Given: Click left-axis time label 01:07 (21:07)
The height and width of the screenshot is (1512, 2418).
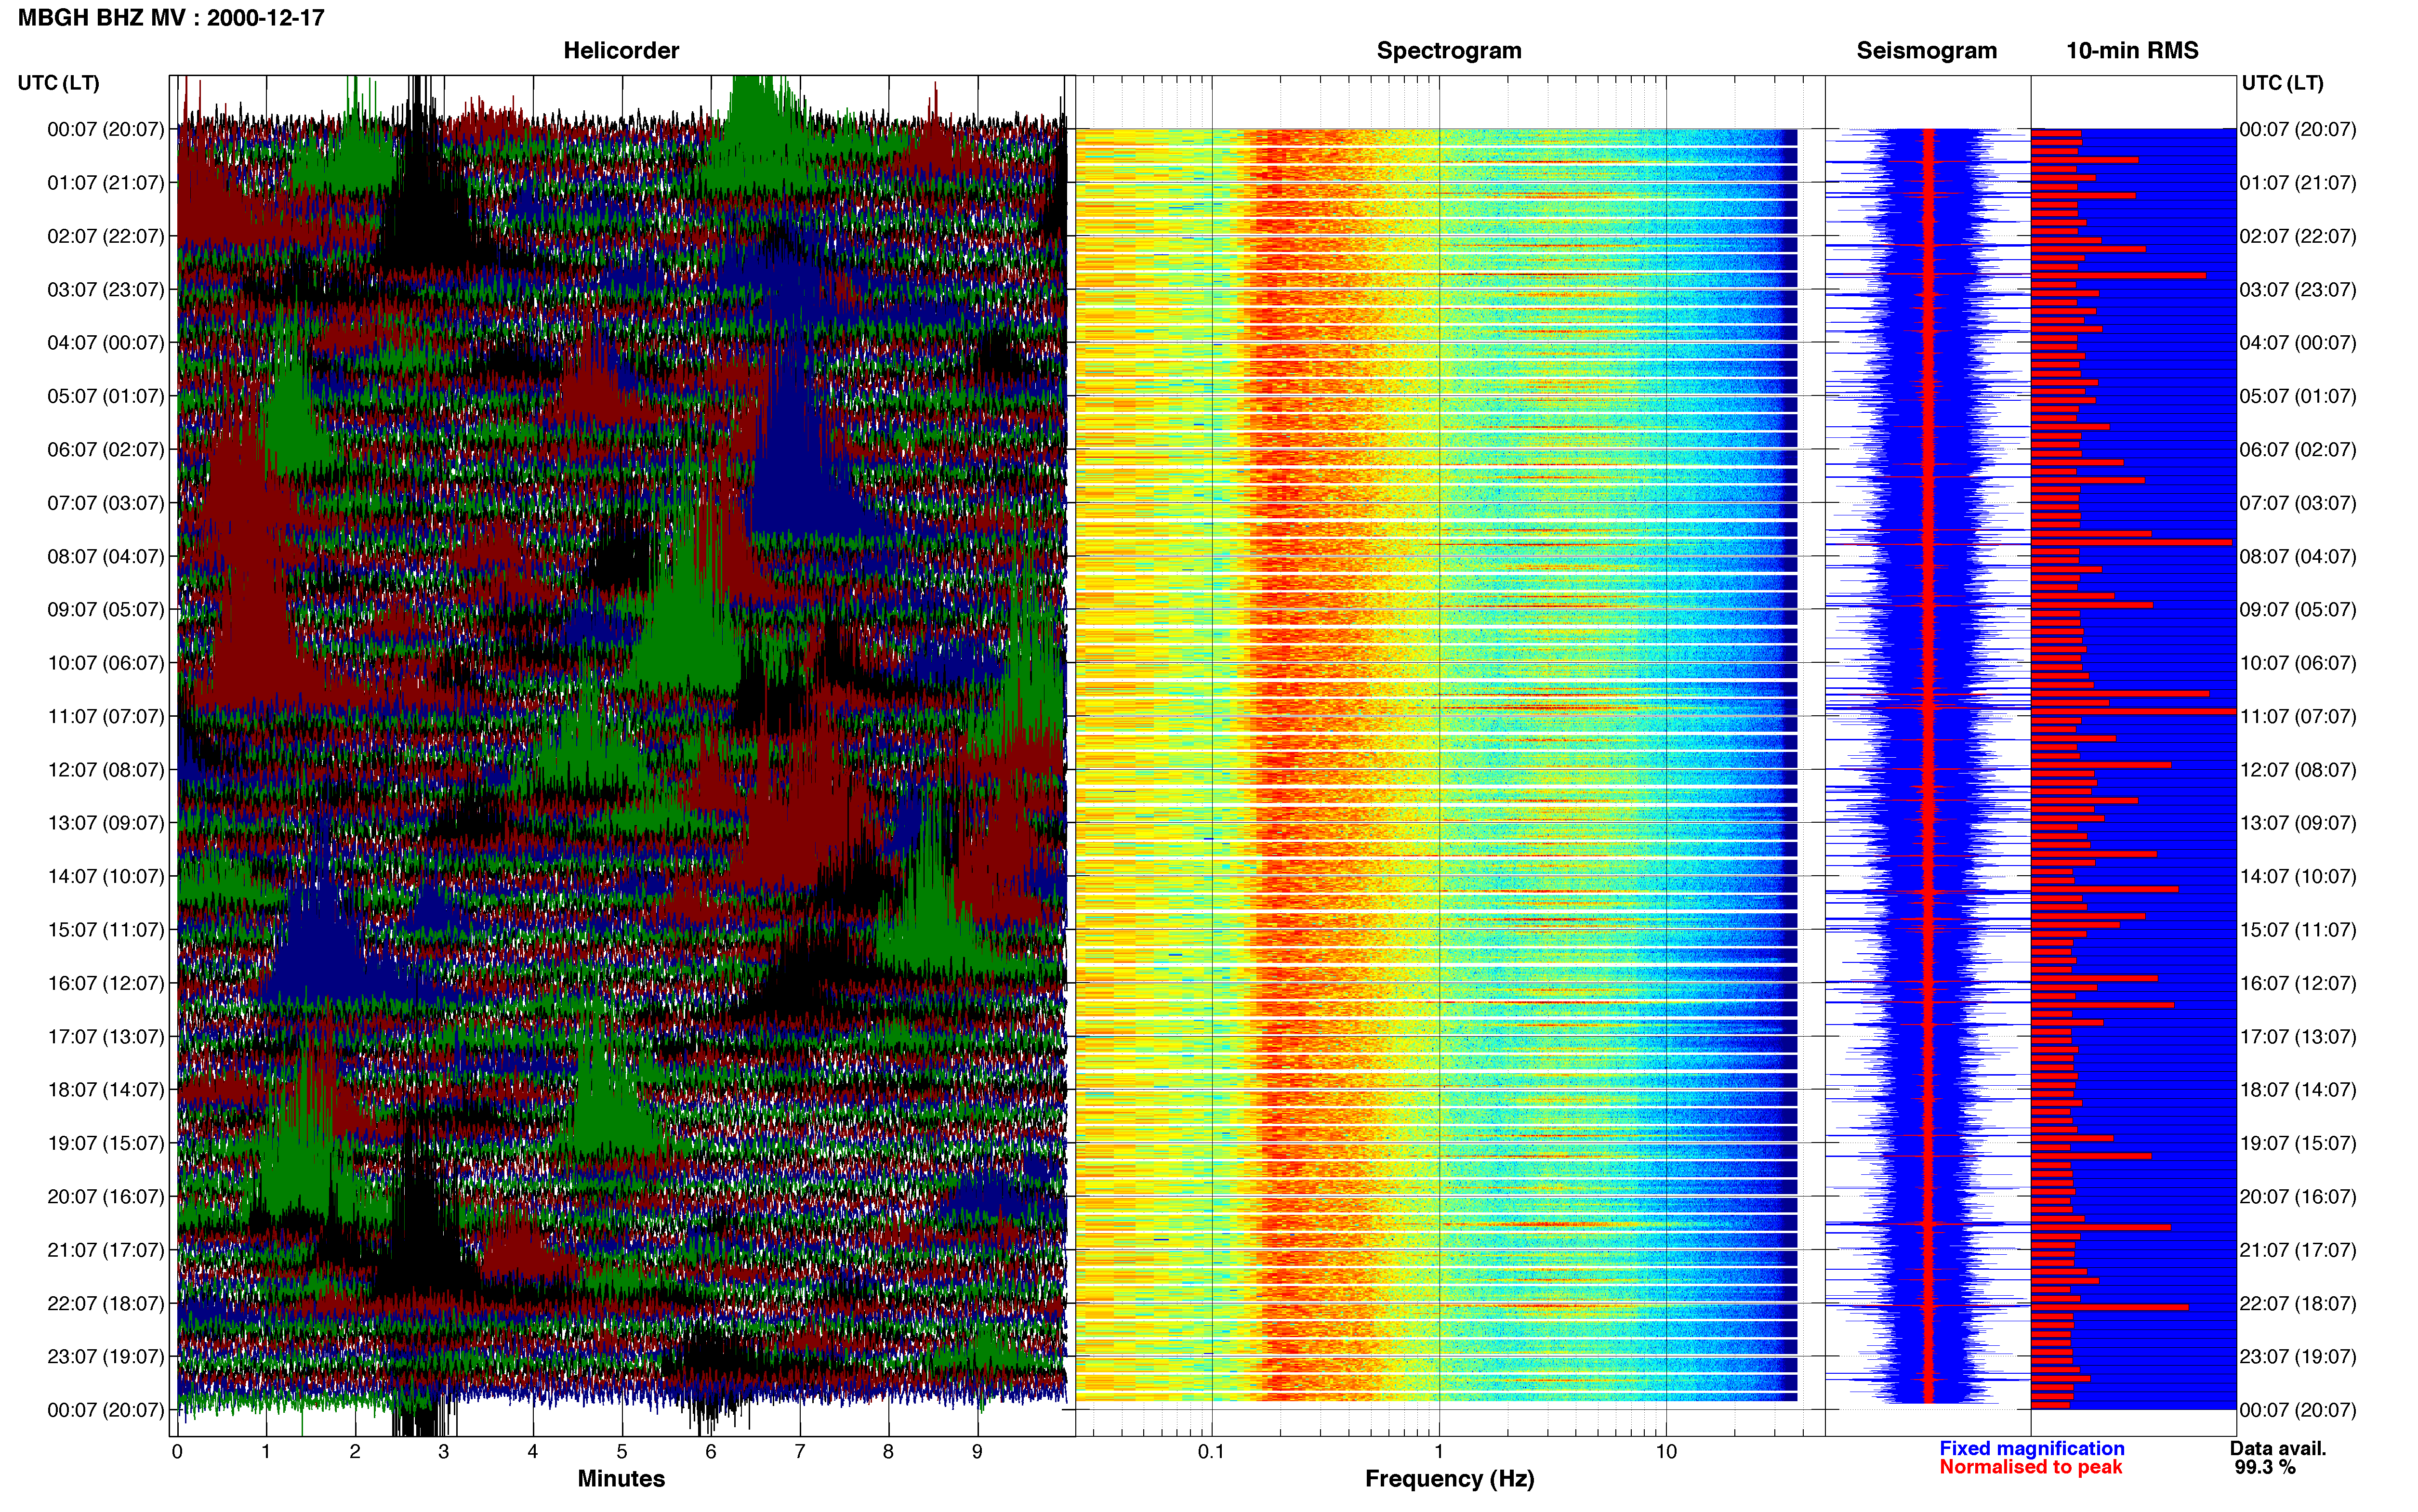Looking at the screenshot, I should click(x=105, y=183).
